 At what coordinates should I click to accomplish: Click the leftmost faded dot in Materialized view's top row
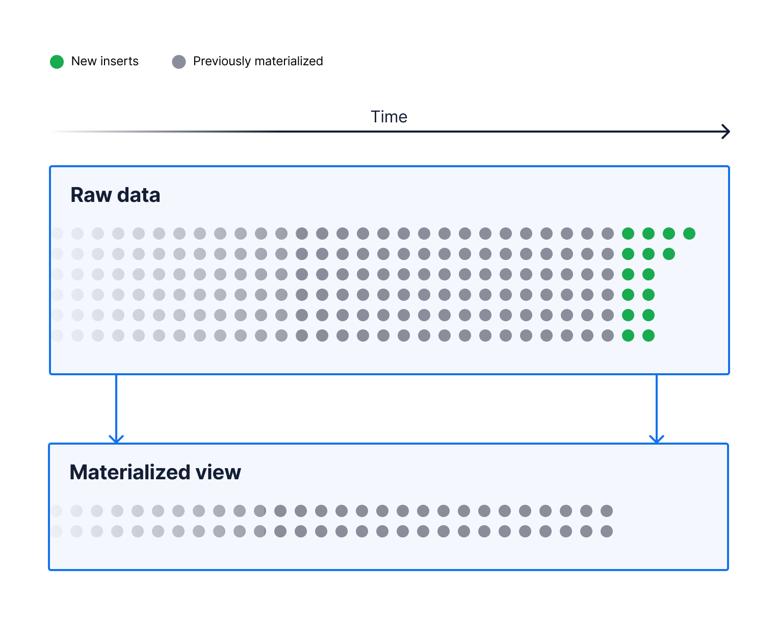pos(56,511)
